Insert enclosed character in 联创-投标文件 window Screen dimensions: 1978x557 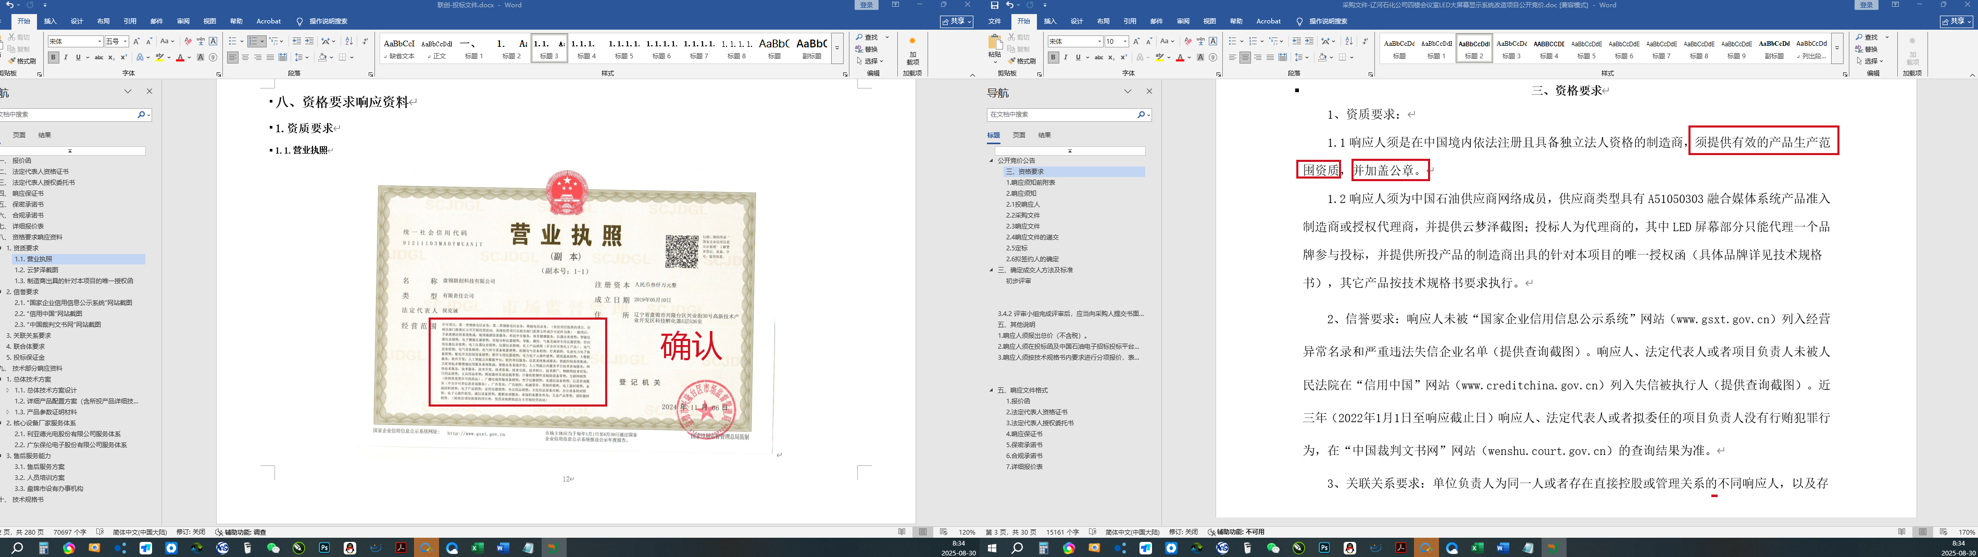(x=212, y=58)
